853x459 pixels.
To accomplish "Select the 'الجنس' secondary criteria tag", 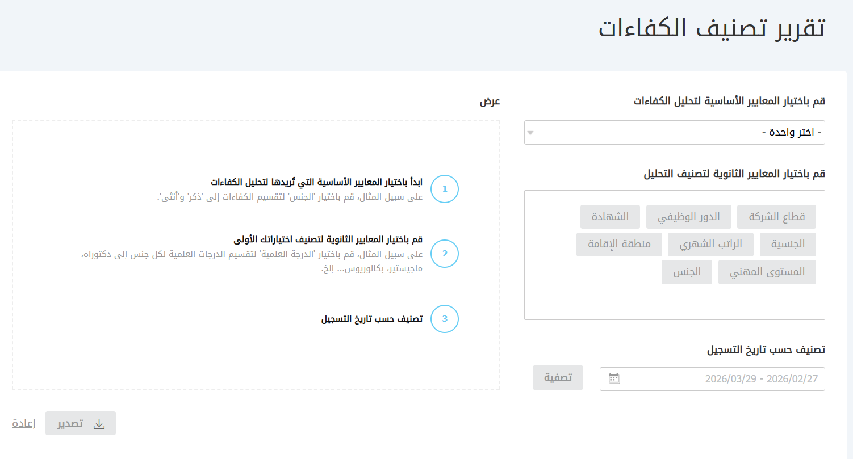I will pos(687,272).
